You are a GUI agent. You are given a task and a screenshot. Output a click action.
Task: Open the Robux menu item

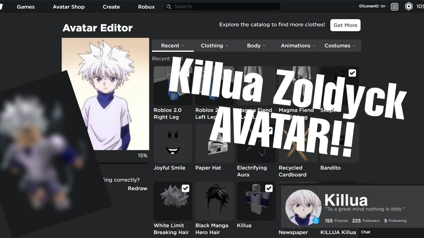click(146, 7)
